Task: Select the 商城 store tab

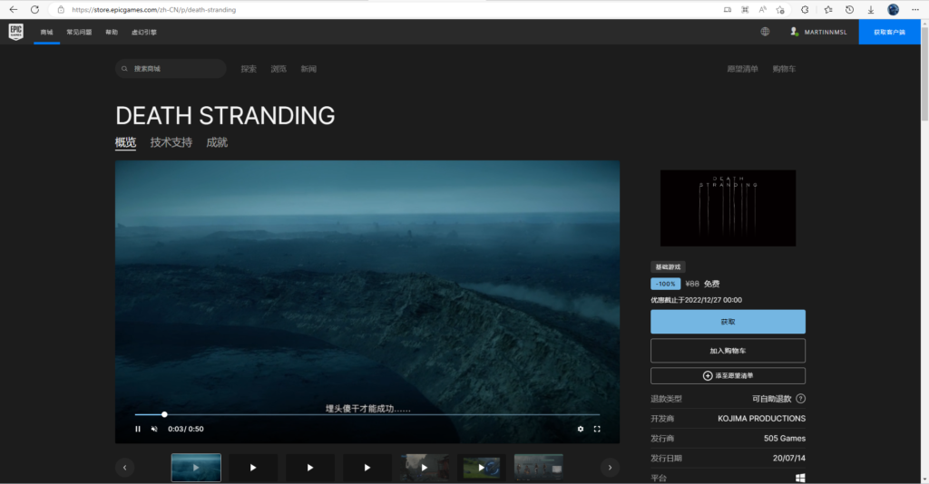Action: (47, 32)
